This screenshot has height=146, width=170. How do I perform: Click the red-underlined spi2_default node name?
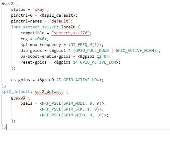tap(49, 92)
